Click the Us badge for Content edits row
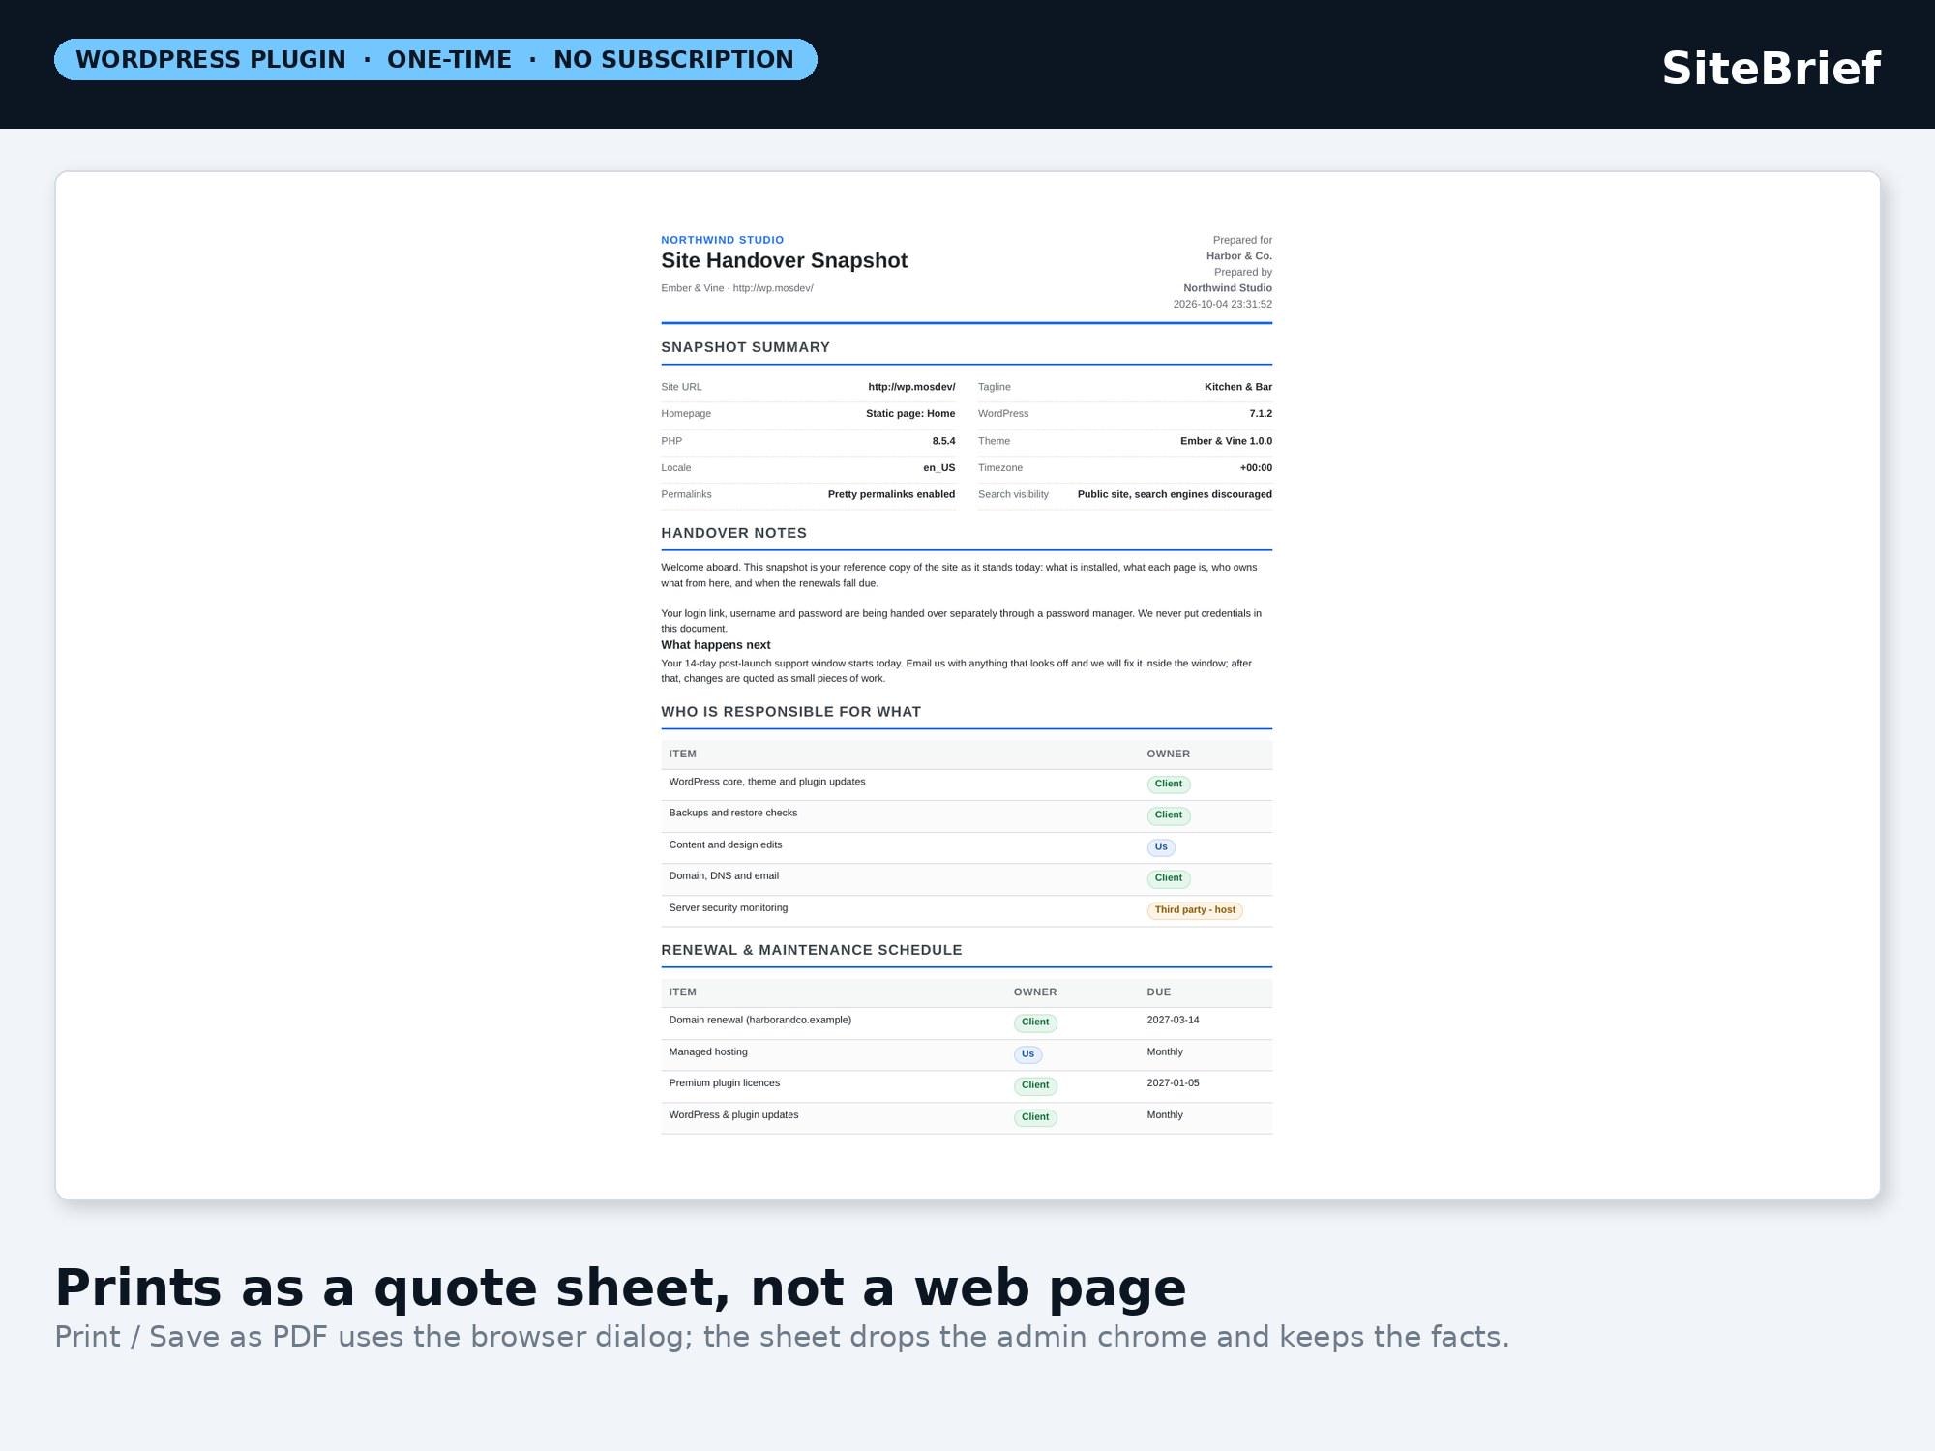The image size is (1935, 1451). (1161, 847)
